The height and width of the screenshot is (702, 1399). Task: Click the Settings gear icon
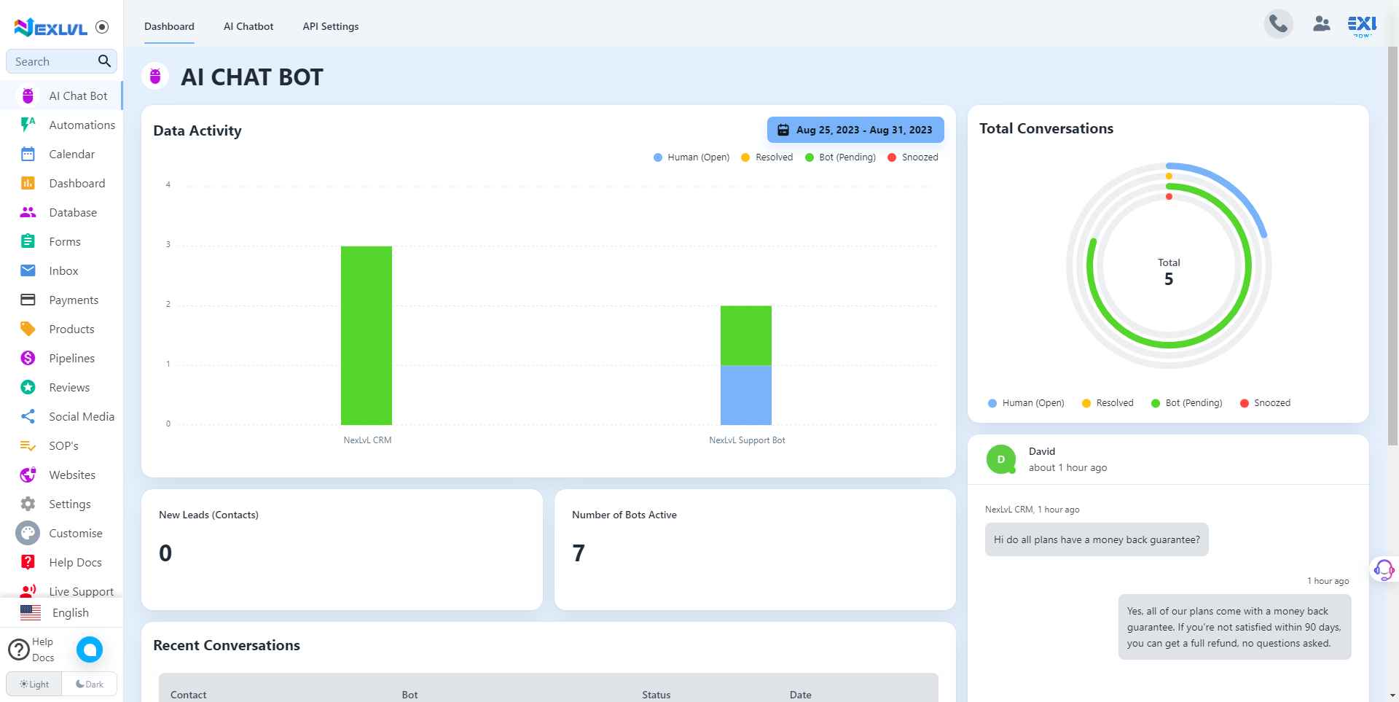28,504
